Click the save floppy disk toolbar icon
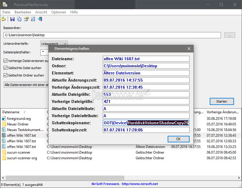 coord(12,19)
